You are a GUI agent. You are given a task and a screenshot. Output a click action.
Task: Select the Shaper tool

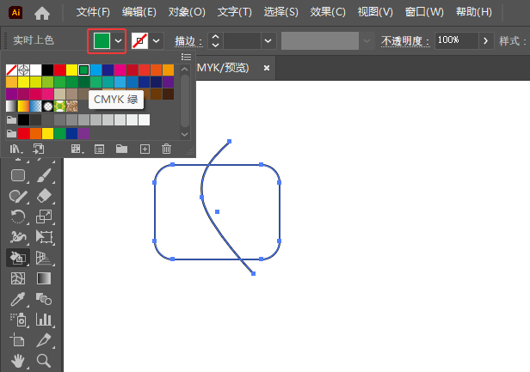click(18, 196)
